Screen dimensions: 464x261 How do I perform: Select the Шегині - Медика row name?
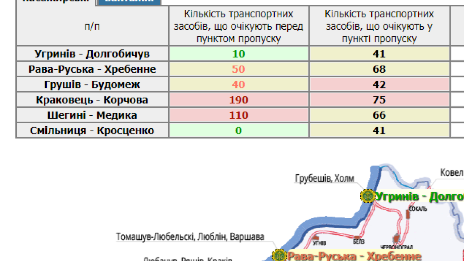[x=92, y=115]
